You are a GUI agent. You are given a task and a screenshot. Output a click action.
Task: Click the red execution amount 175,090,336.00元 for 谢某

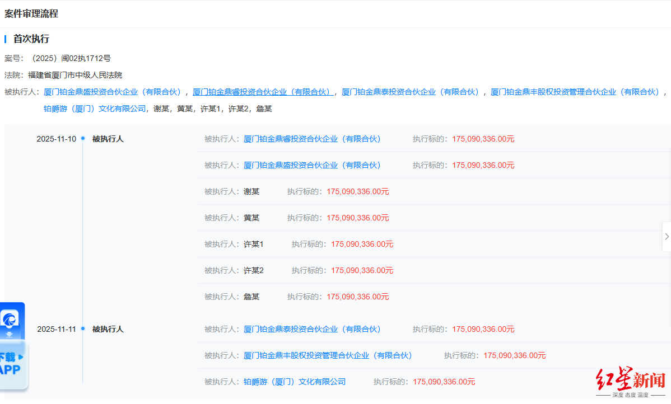point(356,191)
